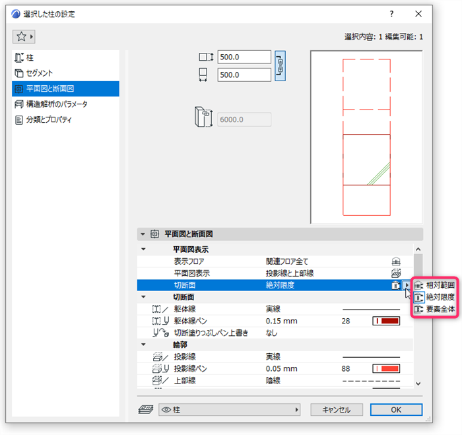Click the 表示フロア story icon
The width and height of the screenshot is (462, 435).
[396, 261]
